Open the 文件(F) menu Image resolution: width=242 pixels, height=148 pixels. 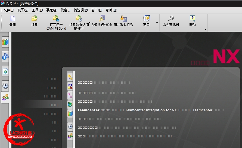click(9, 10)
